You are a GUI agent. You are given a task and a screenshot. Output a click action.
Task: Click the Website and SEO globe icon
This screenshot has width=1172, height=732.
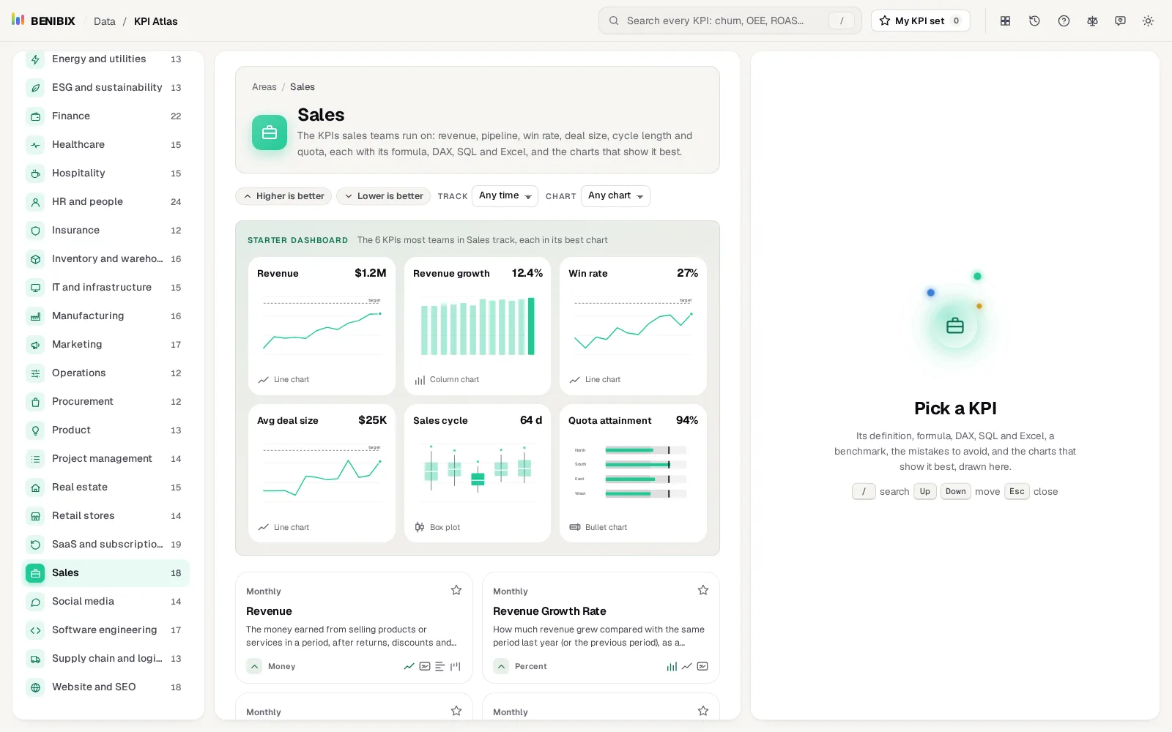click(x=35, y=687)
